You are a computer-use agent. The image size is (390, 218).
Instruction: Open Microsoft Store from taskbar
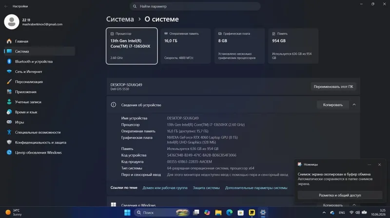tap(240, 213)
